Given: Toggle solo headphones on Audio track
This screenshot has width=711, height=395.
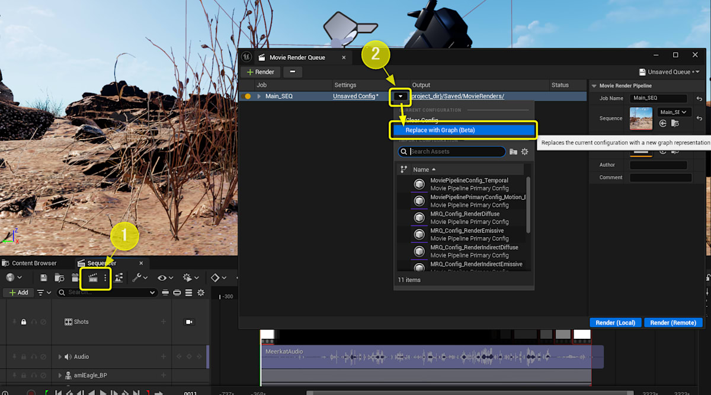Looking at the screenshot, I should click(34, 357).
